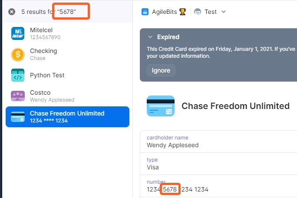Click the AgileBits account name
The width and height of the screenshot is (297, 198).
tap(165, 12)
